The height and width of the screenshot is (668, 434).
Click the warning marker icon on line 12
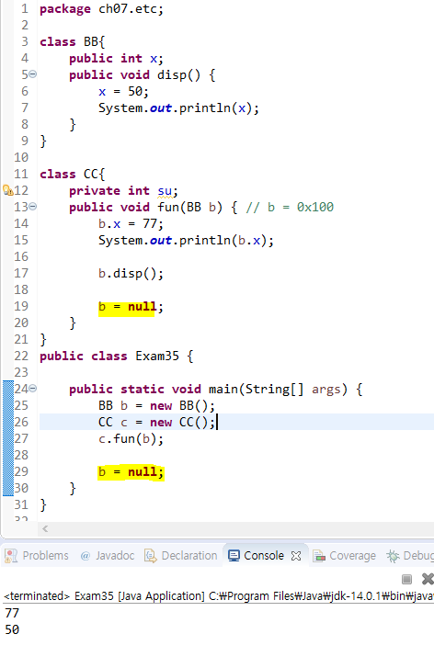[x=7, y=190]
